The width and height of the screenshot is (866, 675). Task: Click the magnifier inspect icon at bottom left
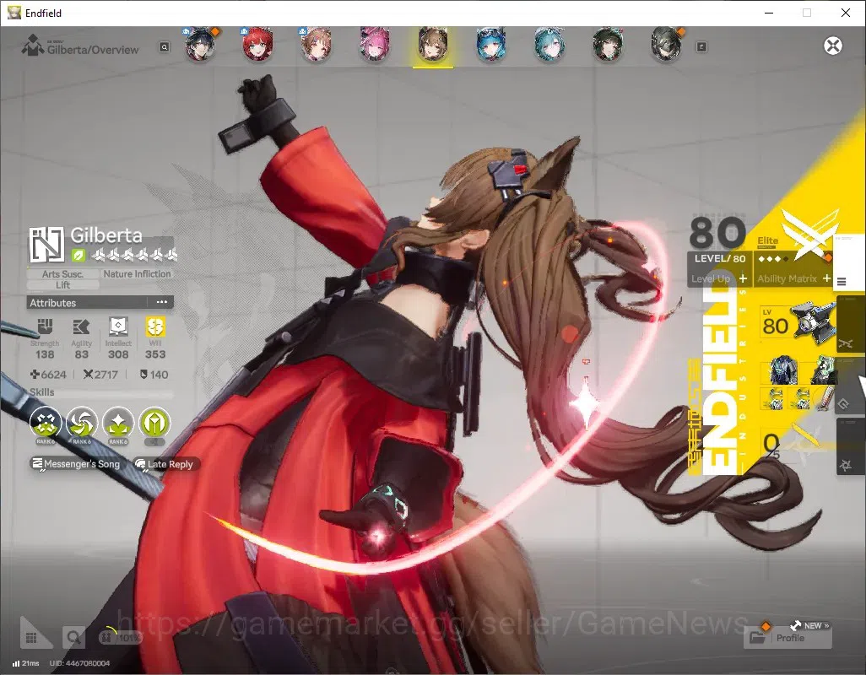tap(73, 638)
